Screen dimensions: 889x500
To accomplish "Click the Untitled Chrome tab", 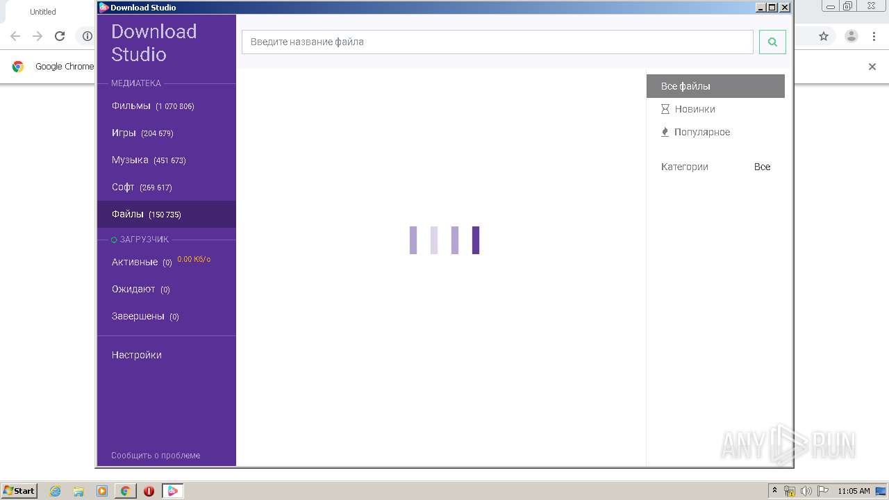I will point(43,12).
